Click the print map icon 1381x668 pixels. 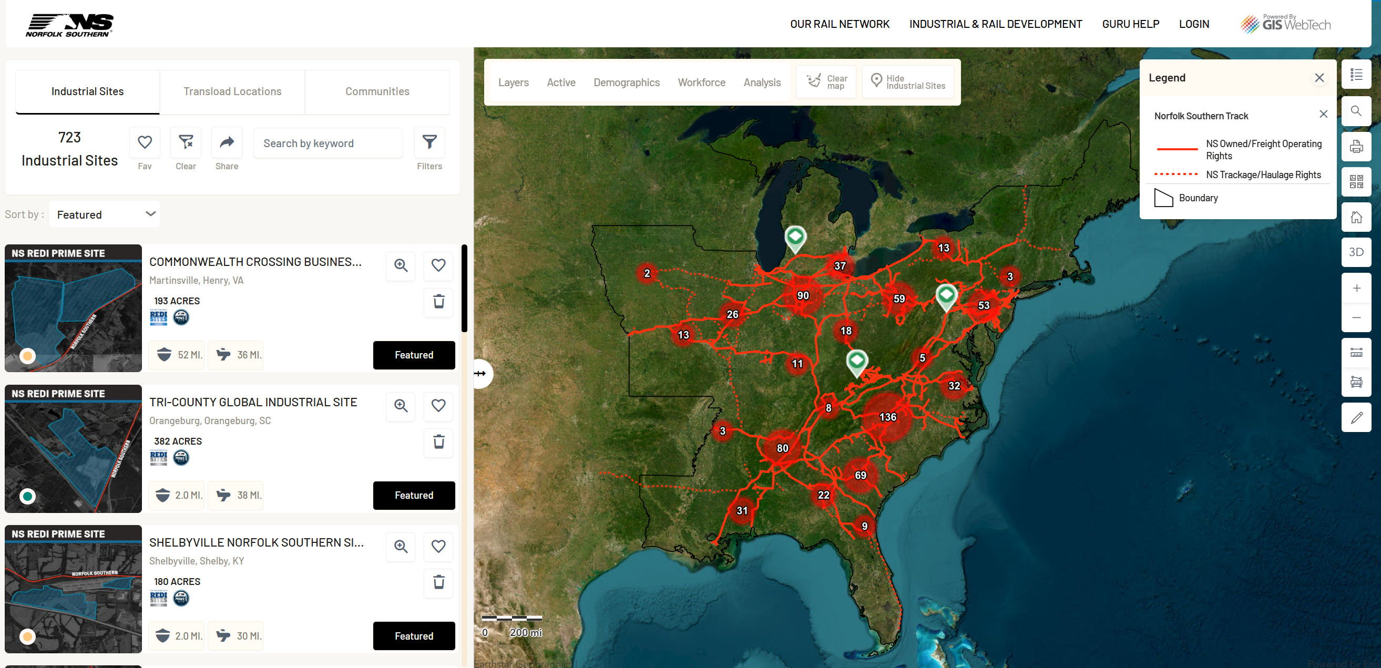(x=1356, y=146)
